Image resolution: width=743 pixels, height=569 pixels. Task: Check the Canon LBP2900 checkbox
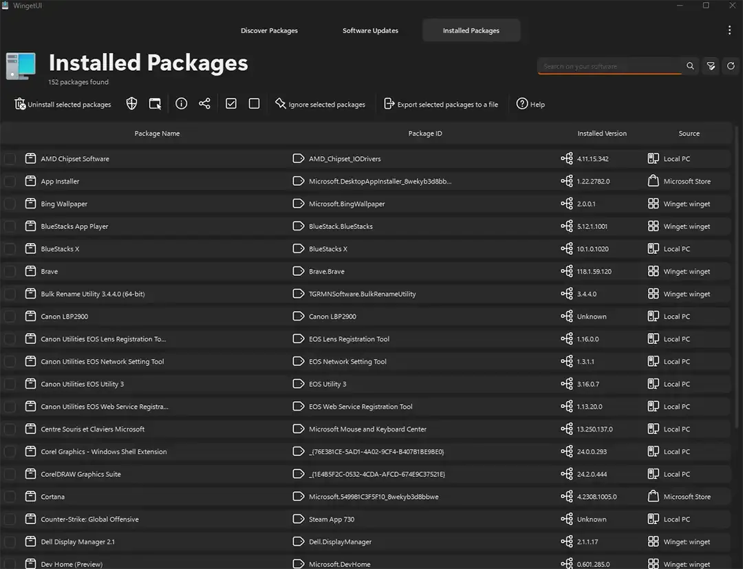[x=10, y=316]
